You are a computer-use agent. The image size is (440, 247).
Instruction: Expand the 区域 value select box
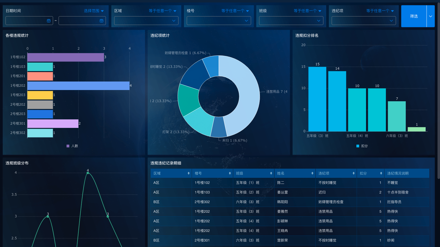tap(146, 21)
